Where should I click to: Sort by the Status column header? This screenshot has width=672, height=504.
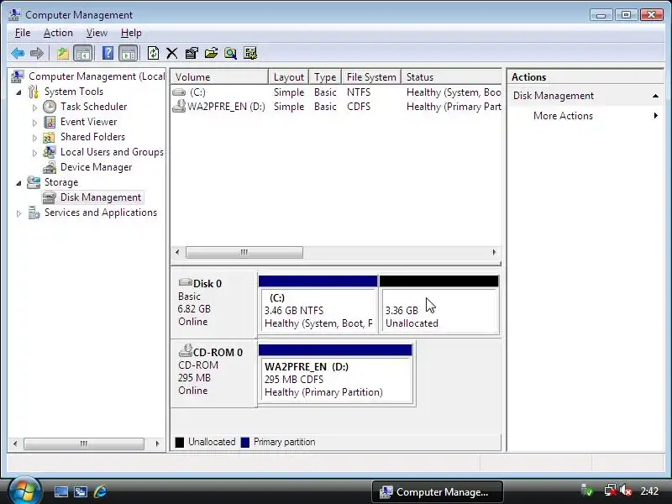coord(451,77)
